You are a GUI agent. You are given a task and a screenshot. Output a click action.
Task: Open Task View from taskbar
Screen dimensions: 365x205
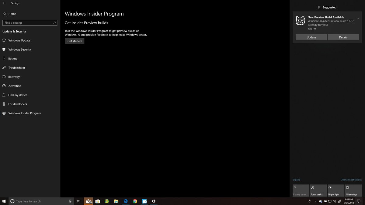[78, 201]
